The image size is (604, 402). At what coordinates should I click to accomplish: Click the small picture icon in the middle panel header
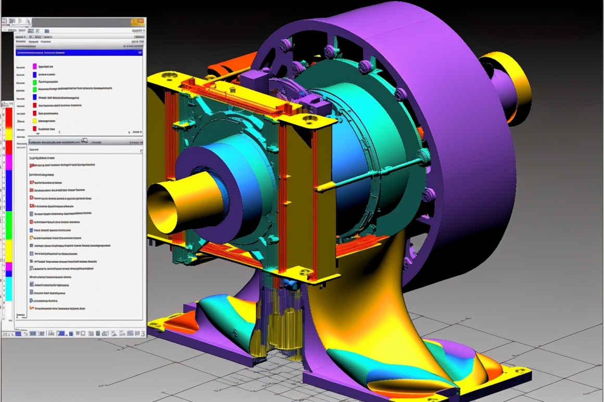point(84,141)
